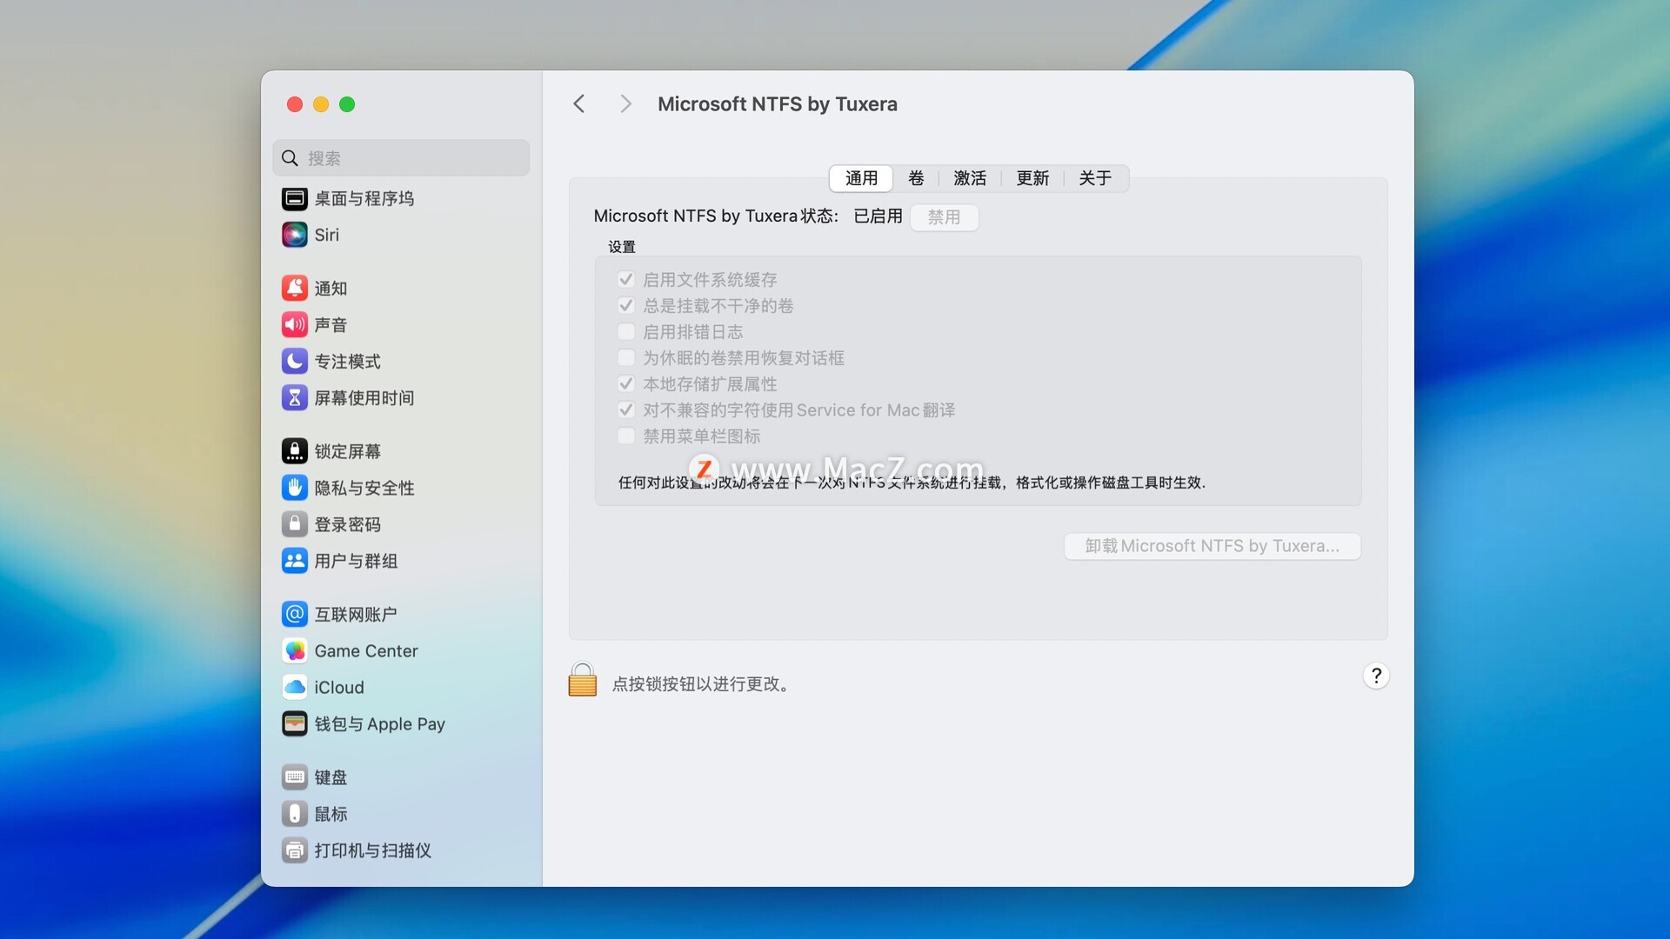Select 钱包与 Apple Pay text label
The image size is (1670, 939).
(x=379, y=724)
